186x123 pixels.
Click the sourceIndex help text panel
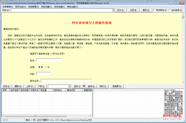point(174,103)
